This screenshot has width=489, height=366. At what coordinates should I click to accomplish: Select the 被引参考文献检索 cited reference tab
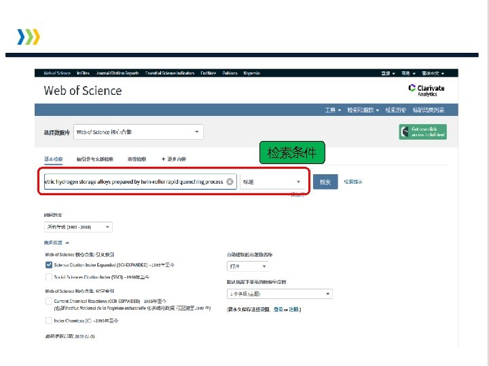(95, 159)
